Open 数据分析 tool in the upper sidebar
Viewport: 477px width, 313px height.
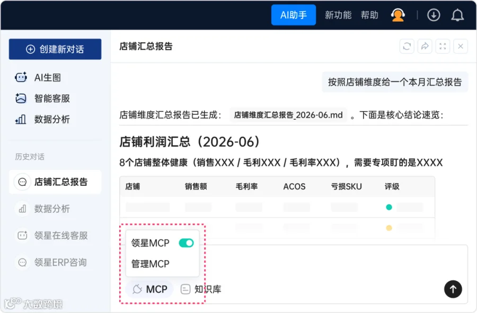click(52, 119)
